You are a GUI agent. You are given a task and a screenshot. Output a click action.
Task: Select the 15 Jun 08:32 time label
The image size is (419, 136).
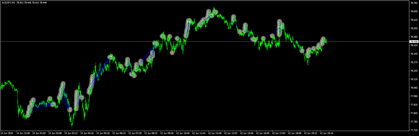(151, 133)
